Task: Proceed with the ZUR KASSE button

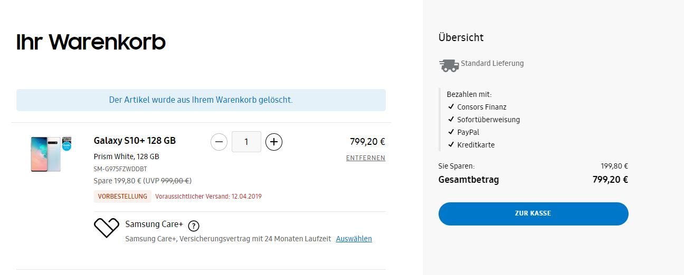Action: pos(533,214)
